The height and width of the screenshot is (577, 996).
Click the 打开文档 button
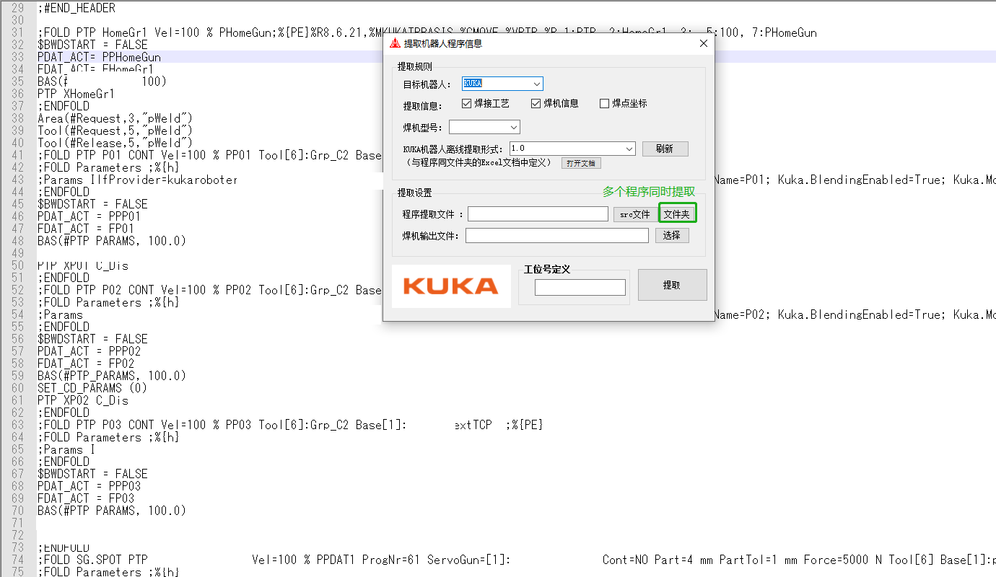point(581,163)
